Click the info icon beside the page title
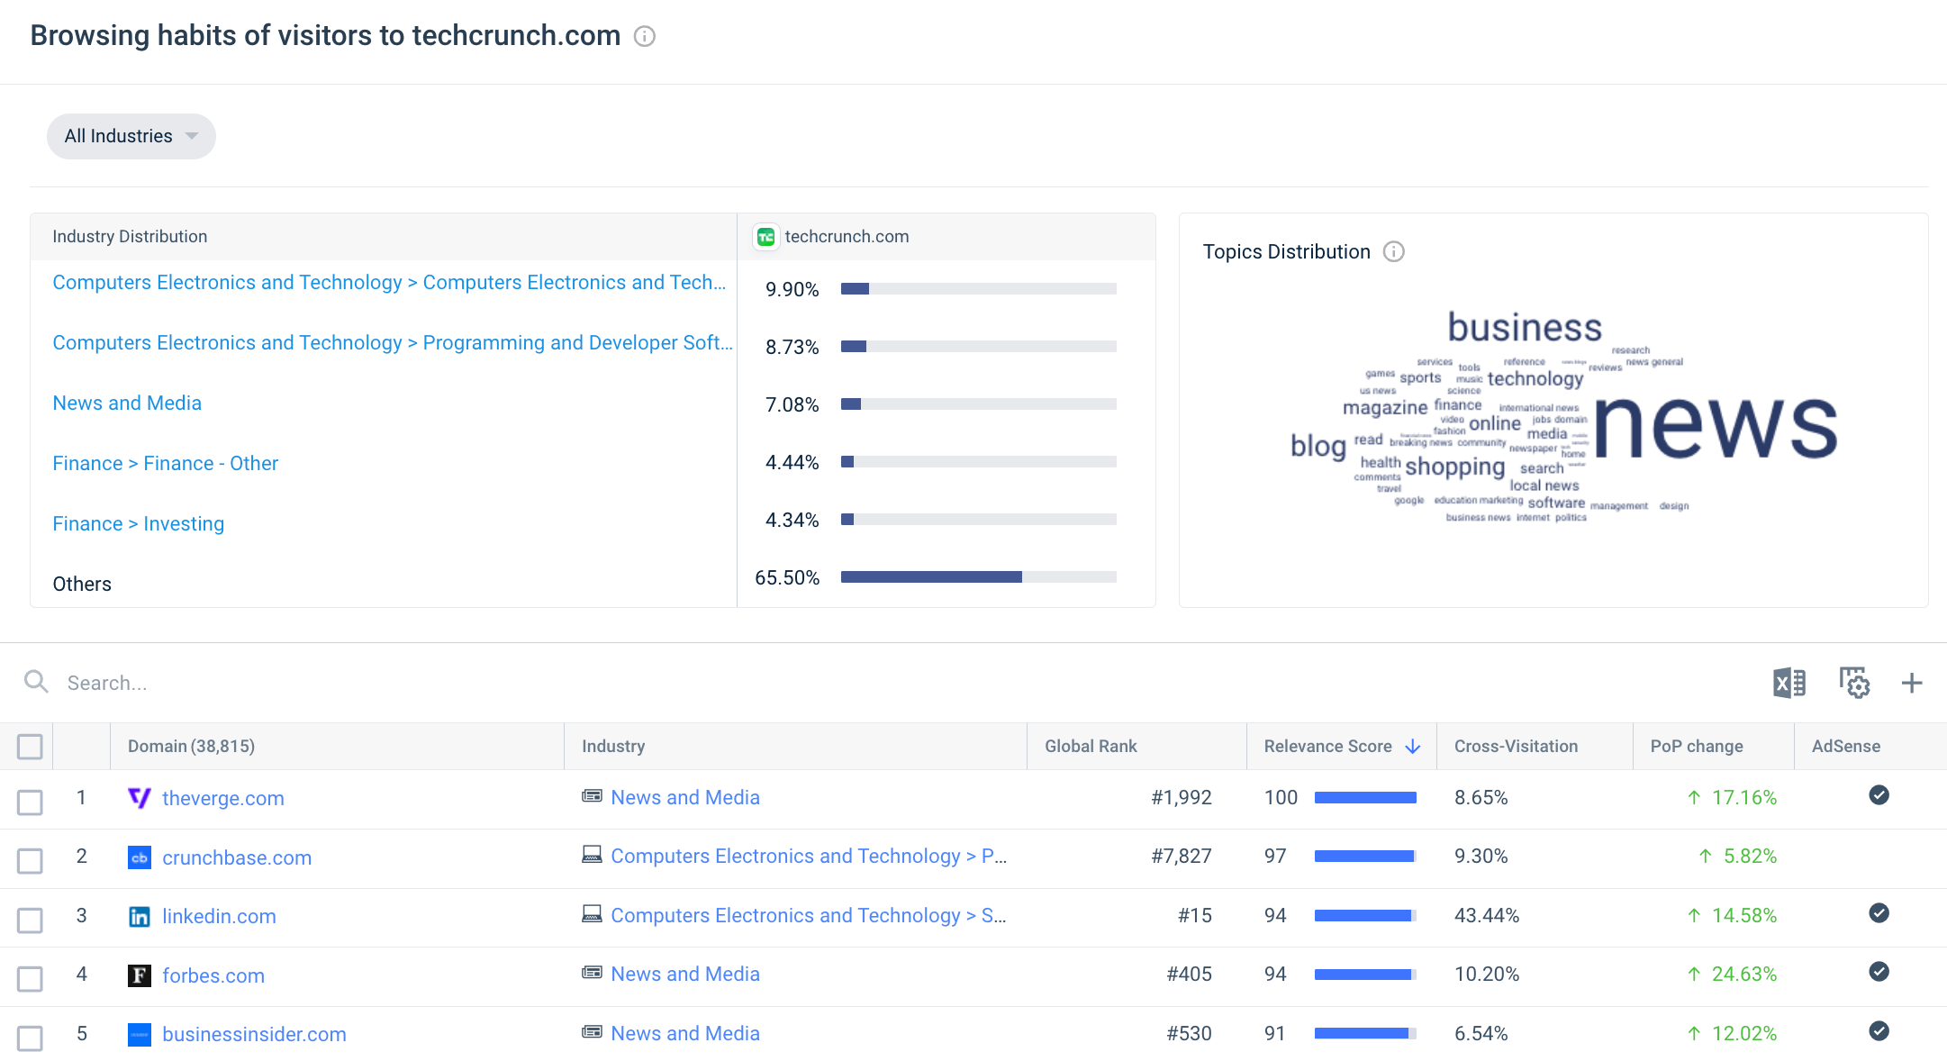Screen dimensions: 1947x1061 coord(645,36)
